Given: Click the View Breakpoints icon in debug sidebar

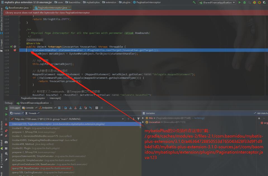Looking at the screenshot, I should (6, 131).
